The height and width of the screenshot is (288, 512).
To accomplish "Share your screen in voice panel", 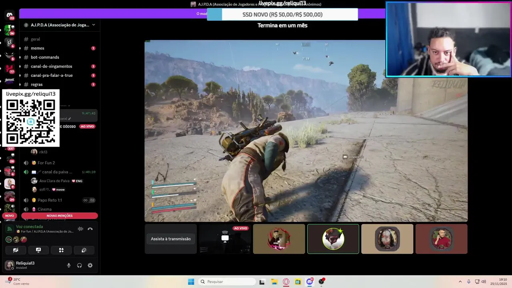I will click(38, 250).
